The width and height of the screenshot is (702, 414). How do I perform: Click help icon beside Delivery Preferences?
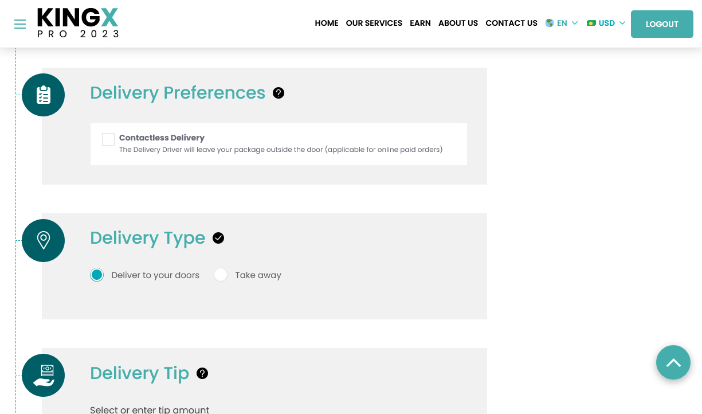pyautogui.click(x=279, y=93)
